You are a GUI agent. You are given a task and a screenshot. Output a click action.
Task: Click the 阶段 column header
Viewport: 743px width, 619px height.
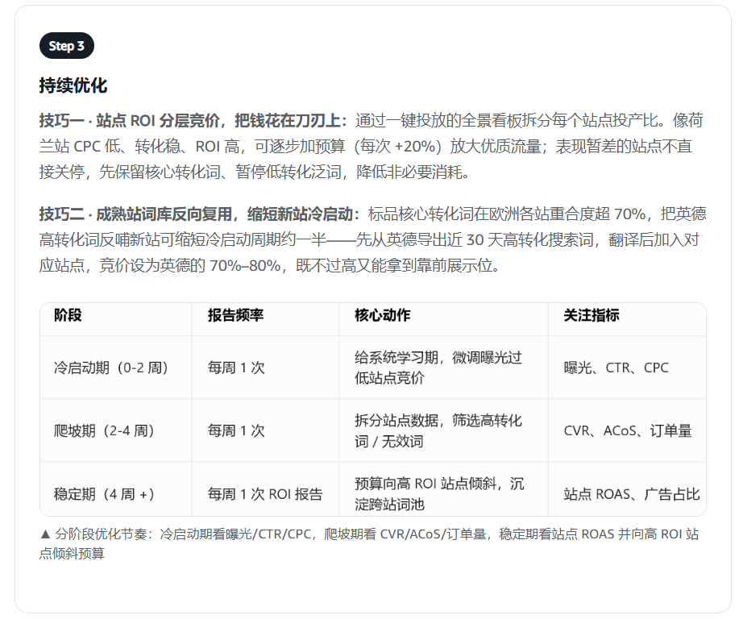[68, 315]
